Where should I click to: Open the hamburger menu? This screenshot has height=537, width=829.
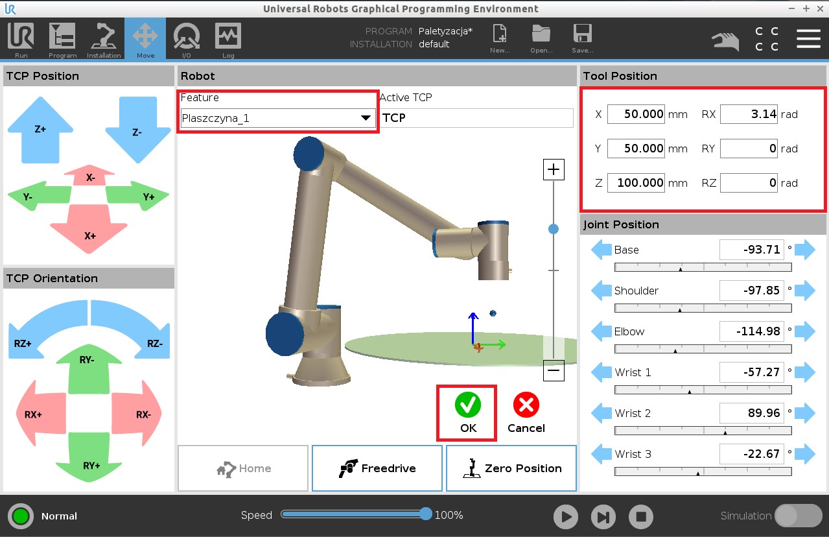[808, 38]
